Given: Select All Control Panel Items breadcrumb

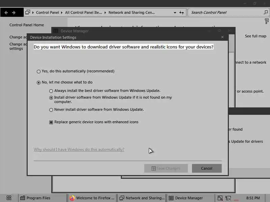Looking at the screenshot, I should tap(83, 12).
